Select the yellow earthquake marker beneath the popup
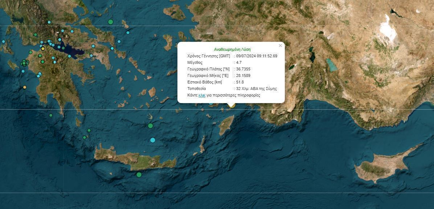 click(x=232, y=106)
